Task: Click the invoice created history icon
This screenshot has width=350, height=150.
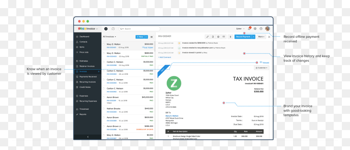Action: coord(179,43)
